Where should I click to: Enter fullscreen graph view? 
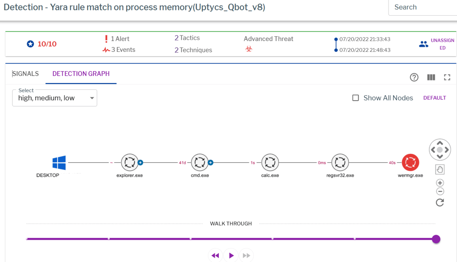(x=447, y=77)
